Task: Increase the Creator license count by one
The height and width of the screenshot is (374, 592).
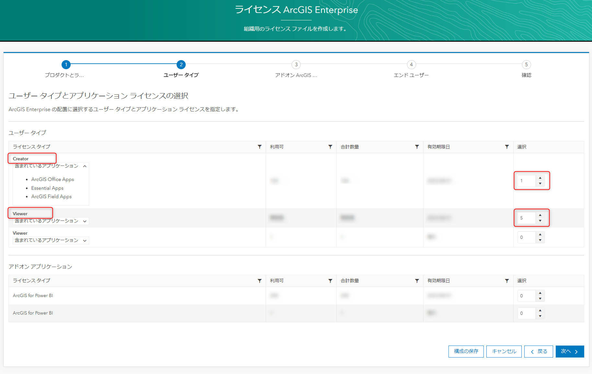Action: [x=540, y=178]
